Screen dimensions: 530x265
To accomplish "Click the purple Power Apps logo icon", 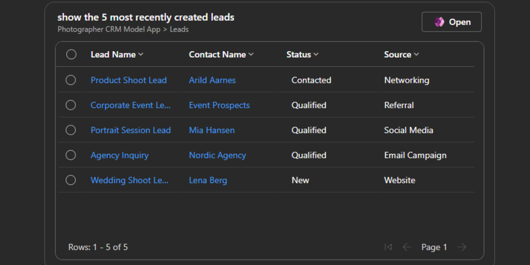I will [439, 22].
